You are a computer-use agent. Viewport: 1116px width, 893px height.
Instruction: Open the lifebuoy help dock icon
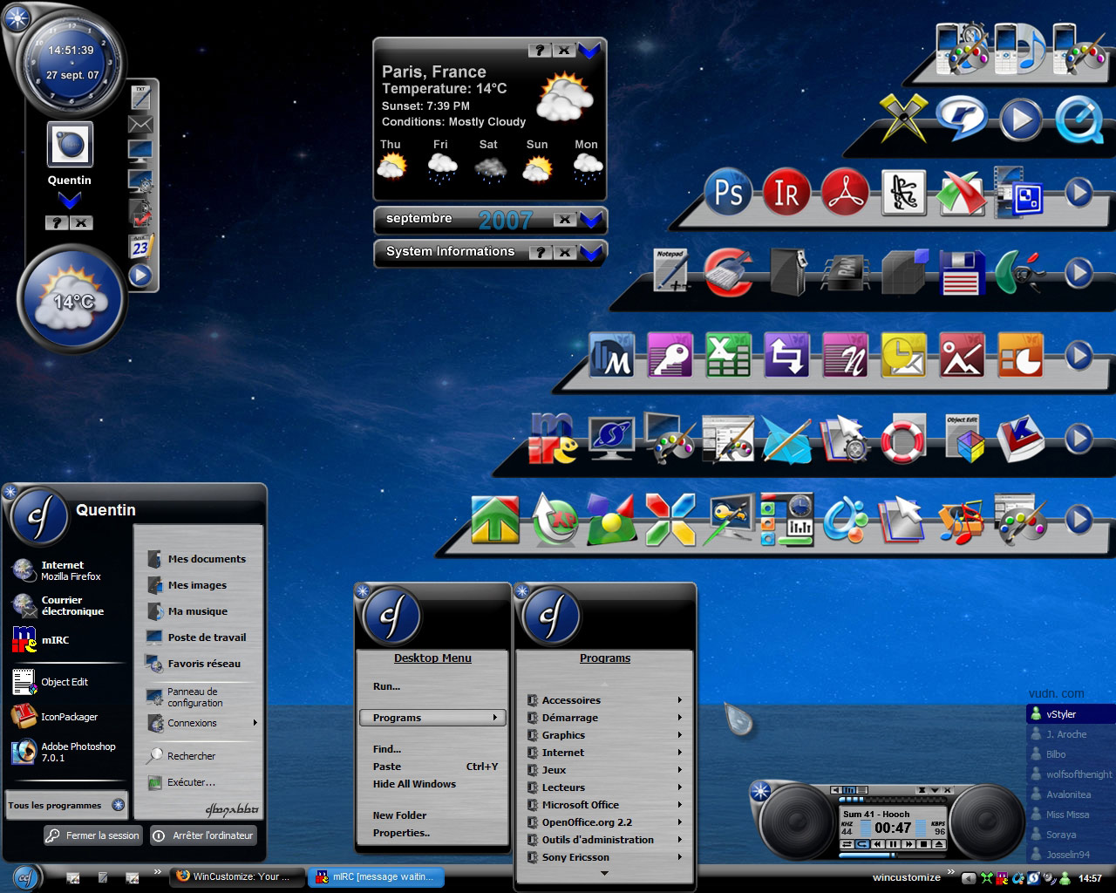click(903, 439)
